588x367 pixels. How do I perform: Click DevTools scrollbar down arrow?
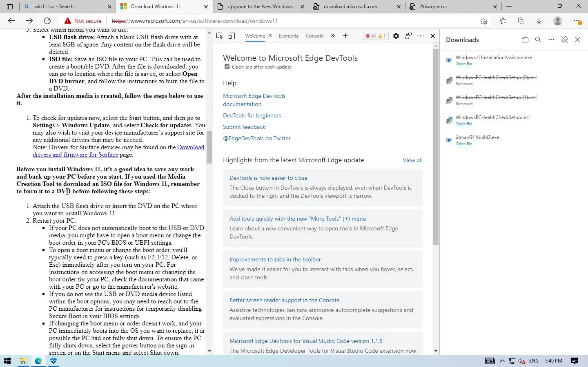point(436,351)
